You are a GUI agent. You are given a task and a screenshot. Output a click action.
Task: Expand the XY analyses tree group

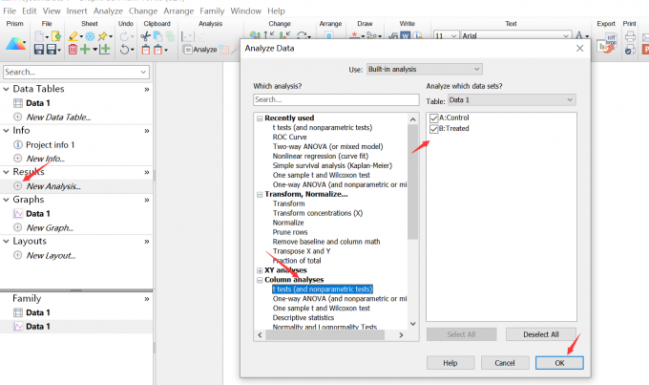click(258, 270)
